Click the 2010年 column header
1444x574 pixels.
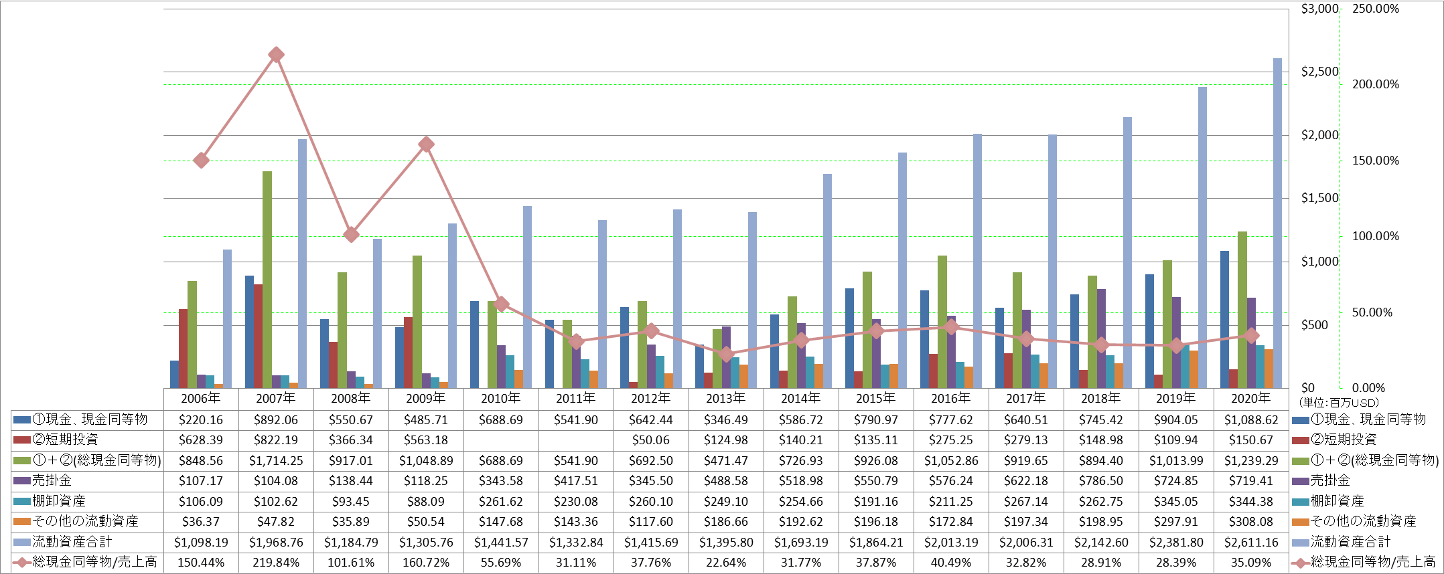[501, 398]
